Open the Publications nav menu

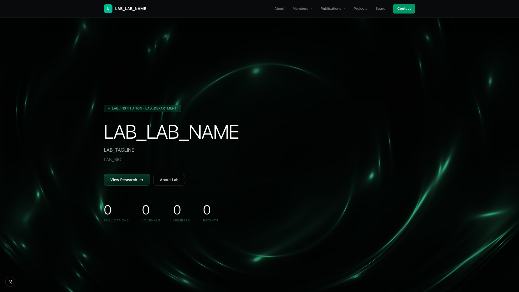pyautogui.click(x=331, y=9)
